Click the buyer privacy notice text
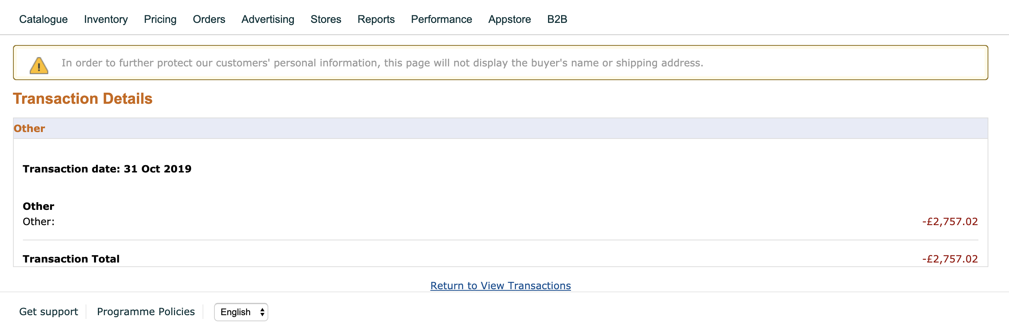Viewport: 1009px width, 335px height. coord(382,63)
